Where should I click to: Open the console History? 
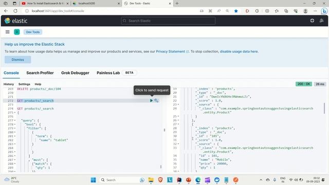[9, 84]
